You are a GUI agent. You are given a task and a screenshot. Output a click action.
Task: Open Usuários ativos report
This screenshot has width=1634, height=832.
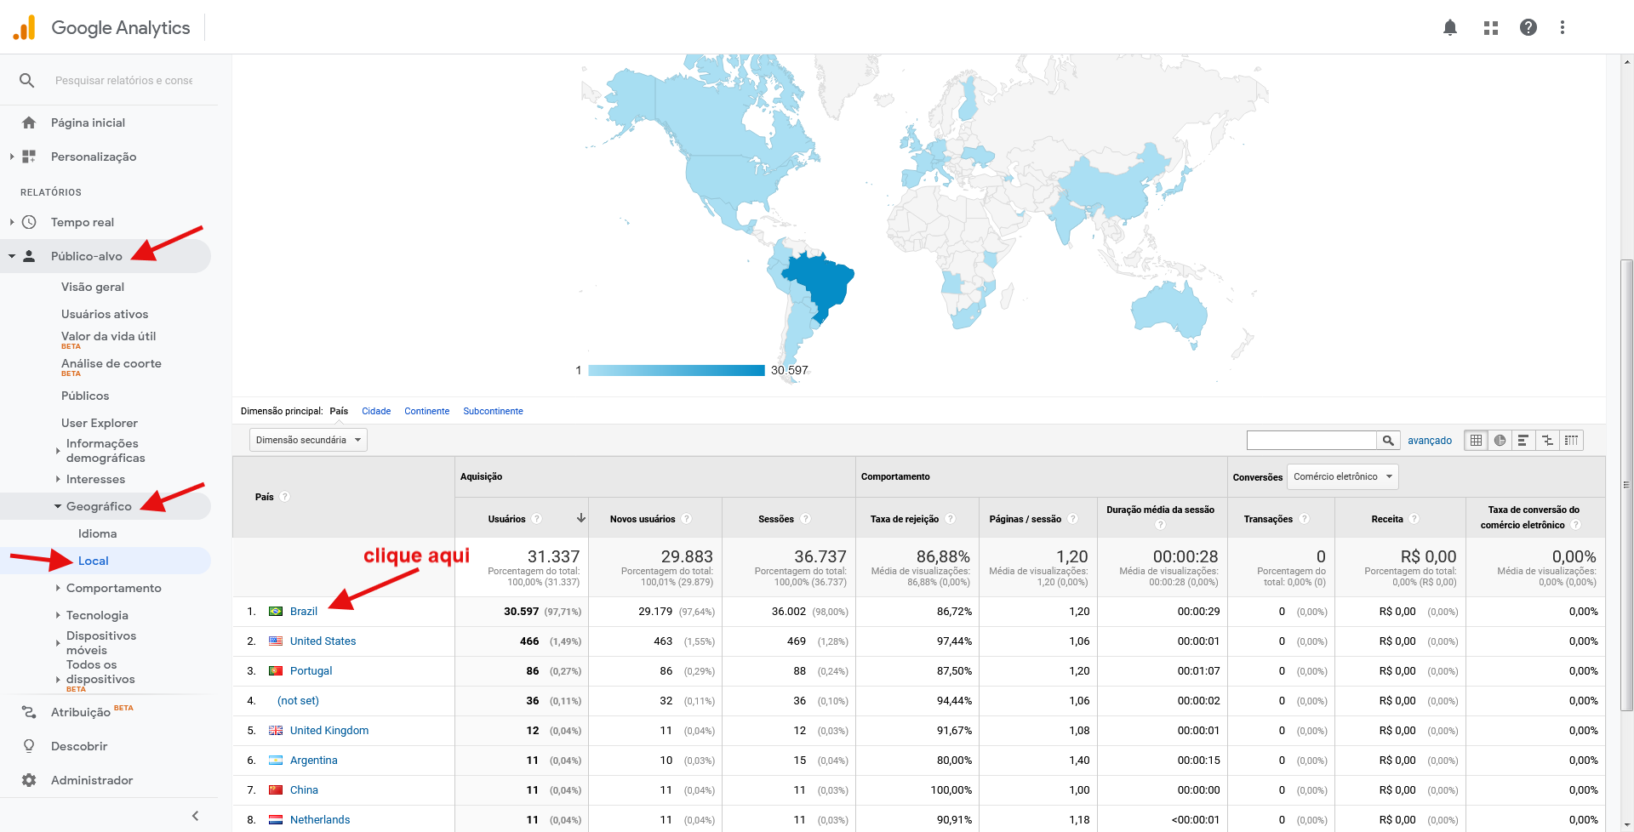(x=105, y=314)
